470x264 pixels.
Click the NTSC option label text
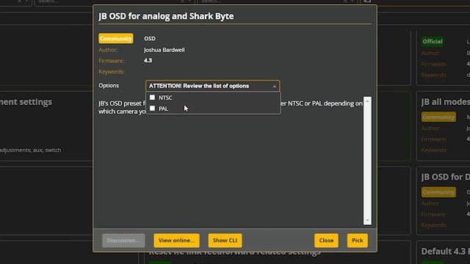(165, 98)
